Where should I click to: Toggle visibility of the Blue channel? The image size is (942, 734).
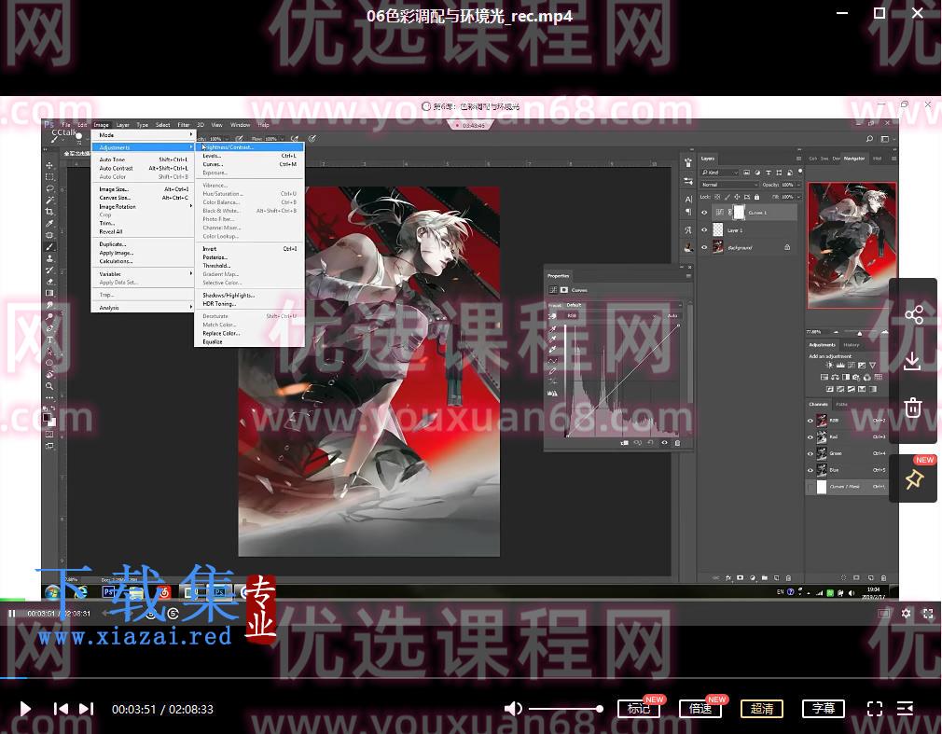[x=810, y=470]
